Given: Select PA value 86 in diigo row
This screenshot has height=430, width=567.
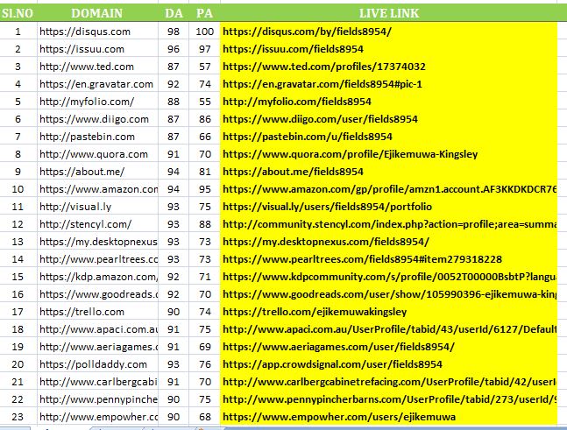Looking at the screenshot, I should click(x=205, y=119).
